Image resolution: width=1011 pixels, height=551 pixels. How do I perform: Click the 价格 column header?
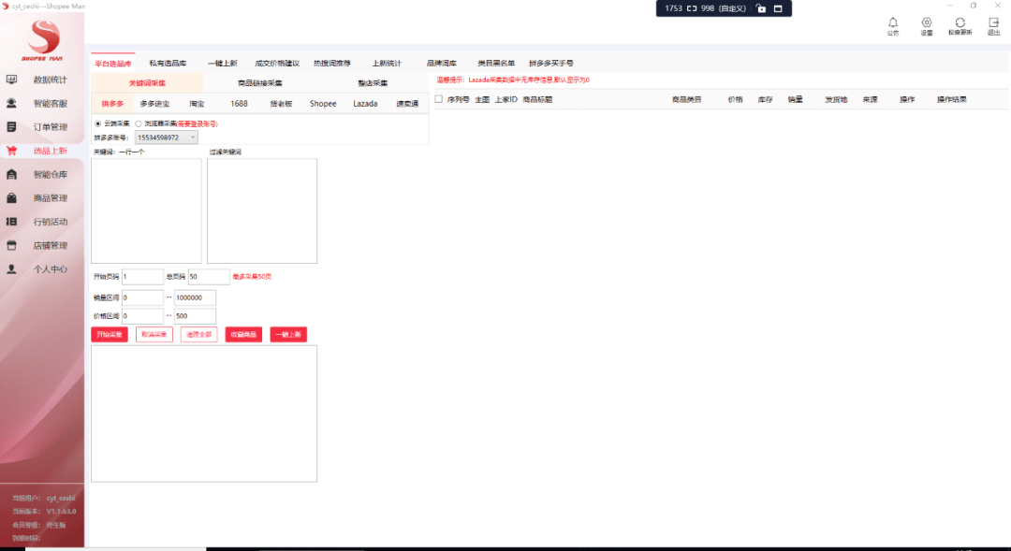point(736,99)
